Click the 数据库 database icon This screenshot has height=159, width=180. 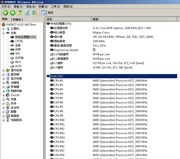pos(8,116)
